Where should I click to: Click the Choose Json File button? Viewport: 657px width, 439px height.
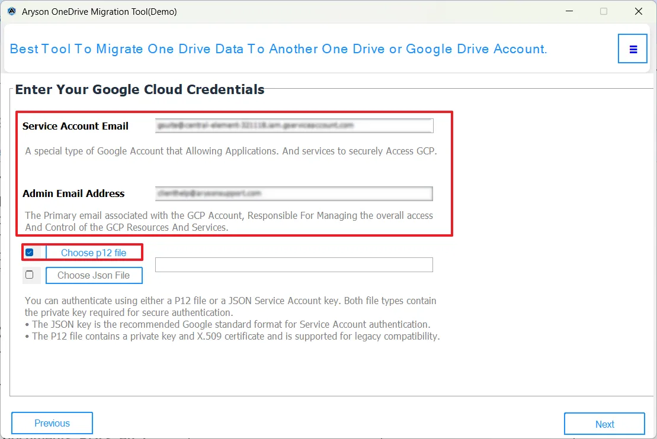coord(94,275)
